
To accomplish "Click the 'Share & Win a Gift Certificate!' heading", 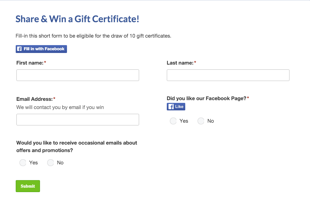I will [x=77, y=19].
